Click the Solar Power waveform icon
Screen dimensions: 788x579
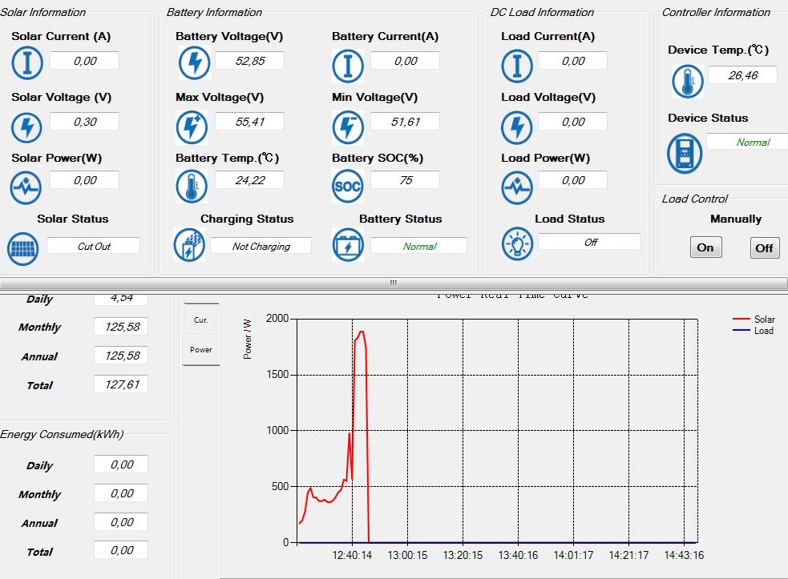[26, 187]
